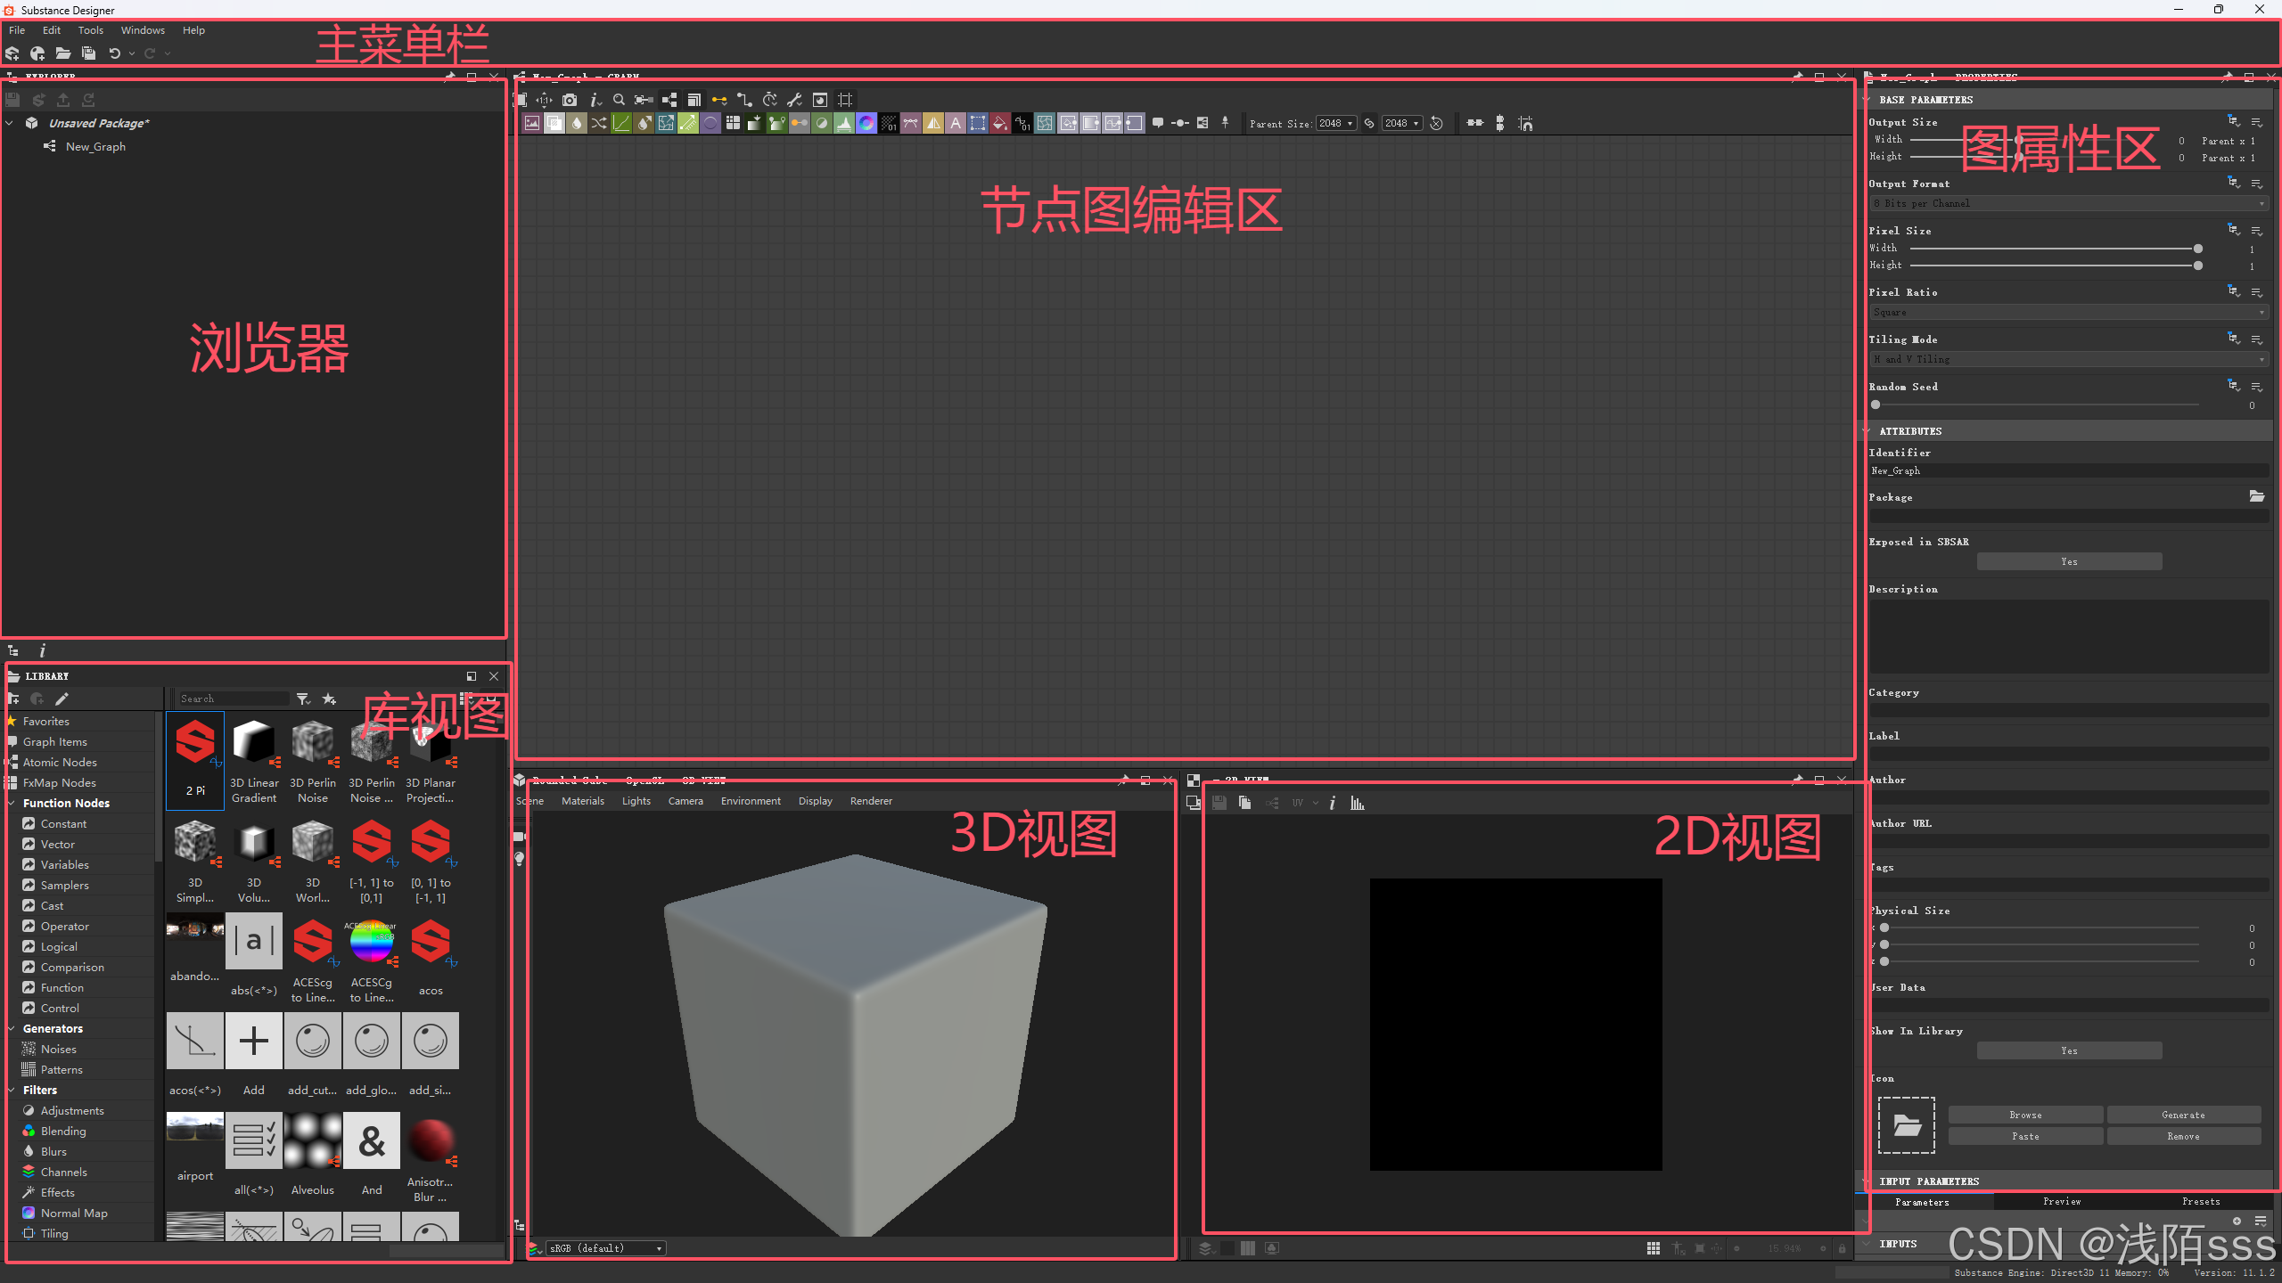Add a Blur atomic node (droplet icon)
The width and height of the screenshot is (2282, 1283).
point(577,124)
